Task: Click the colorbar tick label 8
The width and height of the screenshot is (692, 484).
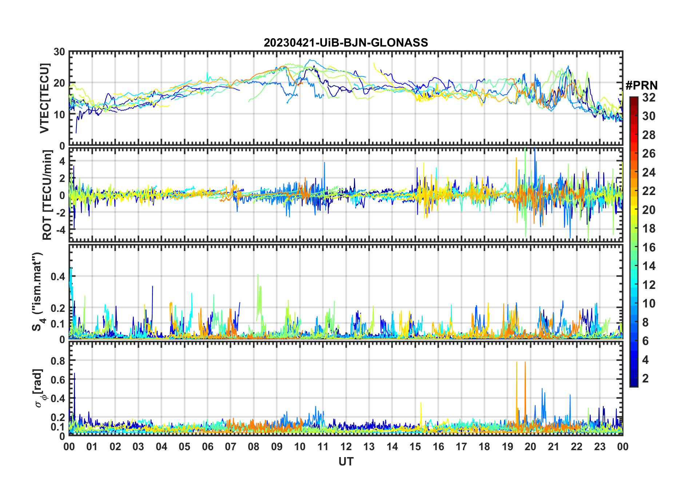Action: coord(645,322)
